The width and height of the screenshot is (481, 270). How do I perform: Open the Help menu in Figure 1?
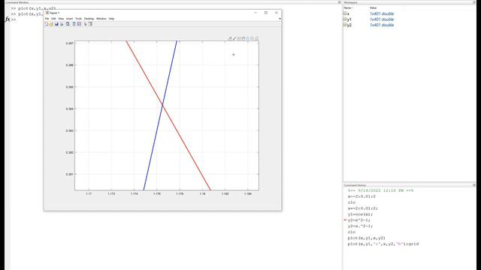[111, 19]
